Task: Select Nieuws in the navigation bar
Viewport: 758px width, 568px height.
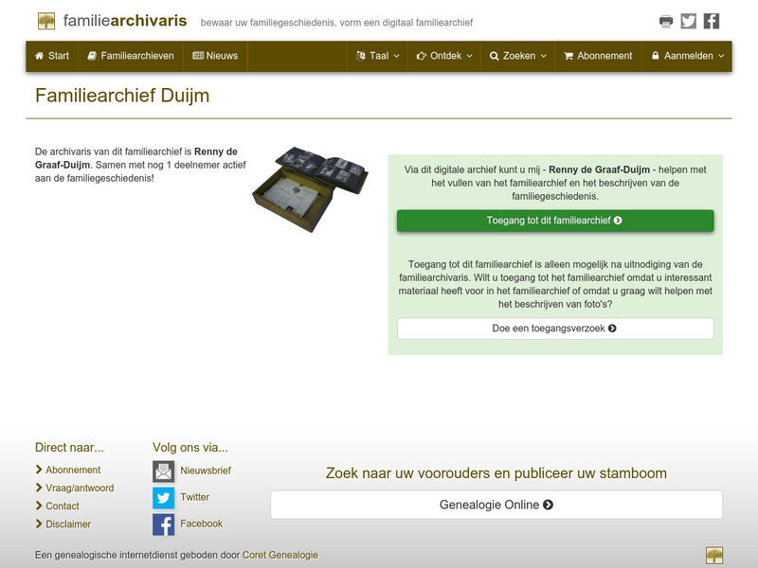Action: coord(215,56)
